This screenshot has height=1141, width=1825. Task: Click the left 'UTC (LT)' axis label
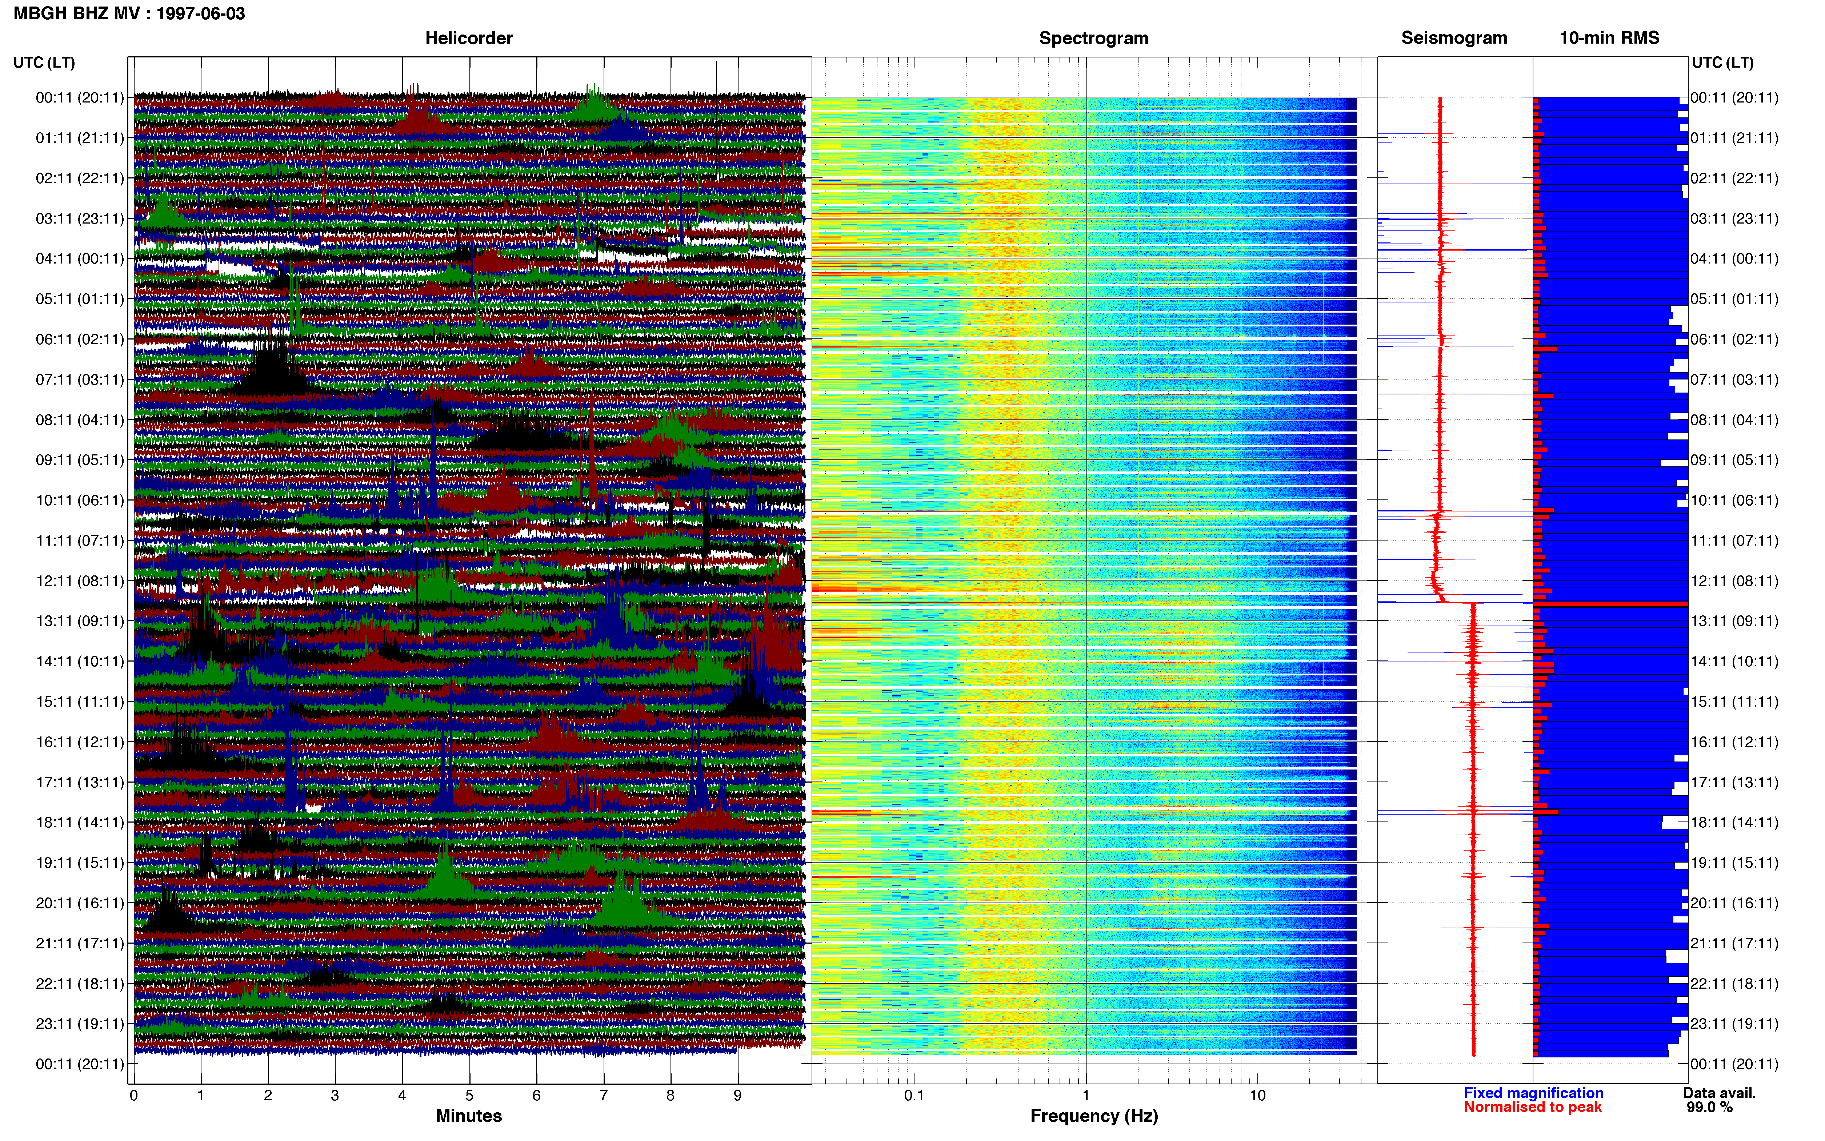coord(44,63)
